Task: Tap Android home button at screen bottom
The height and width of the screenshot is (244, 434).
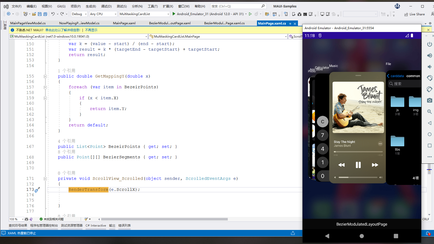Action: click(x=362, y=236)
